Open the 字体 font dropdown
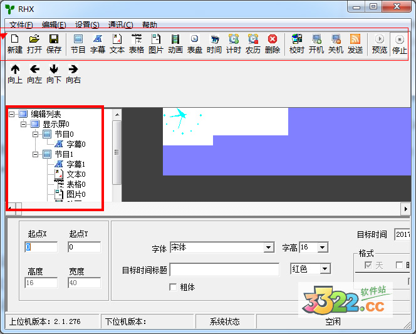Screen dimensions: 416x334 coord(269,248)
